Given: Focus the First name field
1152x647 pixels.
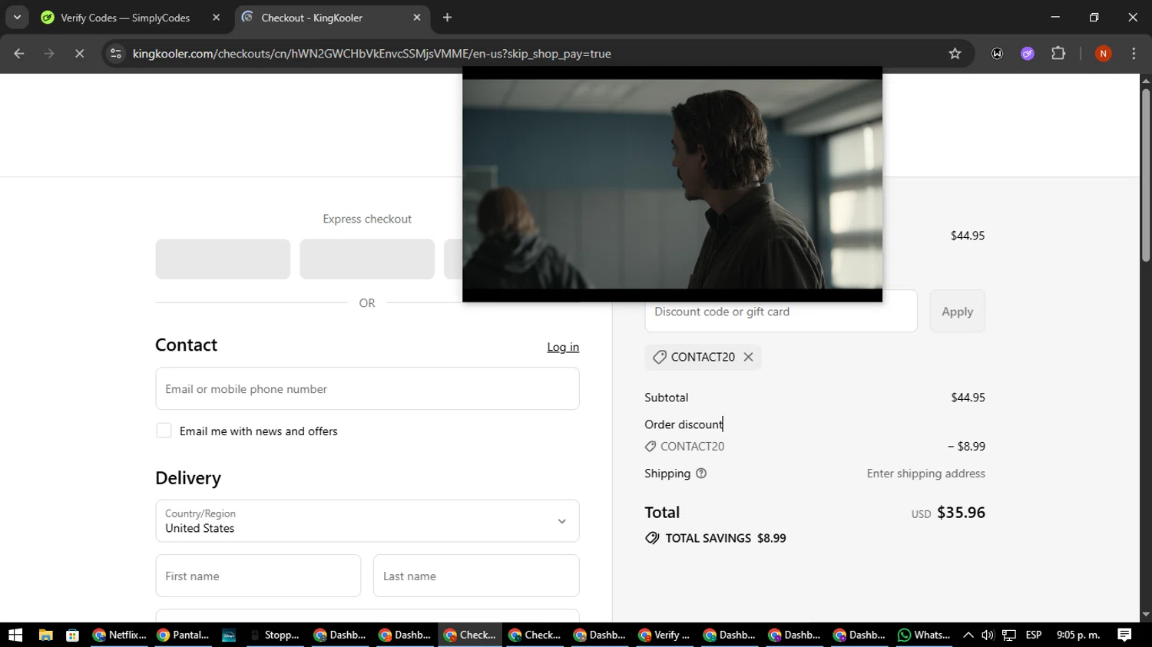Looking at the screenshot, I should click(258, 576).
